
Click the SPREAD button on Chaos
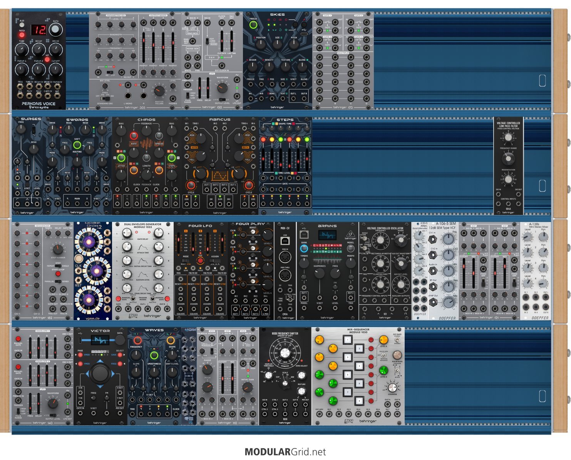coord(159,136)
